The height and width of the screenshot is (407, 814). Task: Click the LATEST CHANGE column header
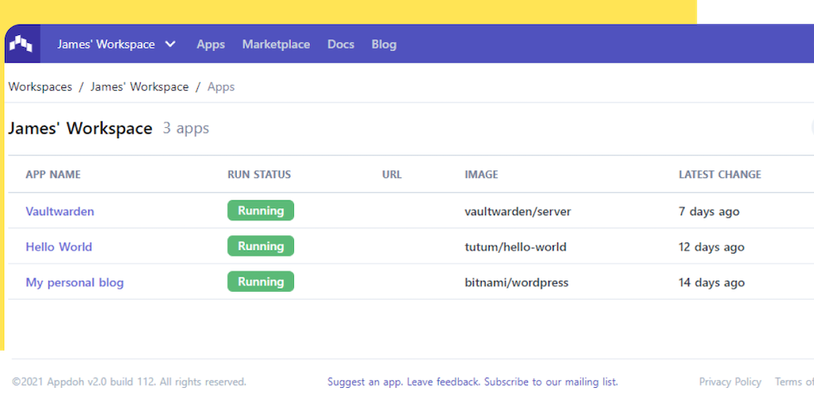(x=719, y=174)
